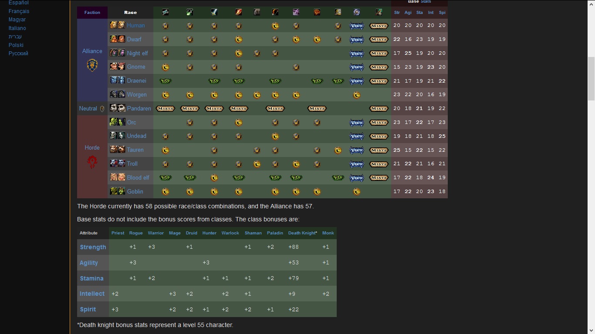This screenshot has height=334, width=595.
Task: Open the Stamina attribute link
Action: pos(91,278)
